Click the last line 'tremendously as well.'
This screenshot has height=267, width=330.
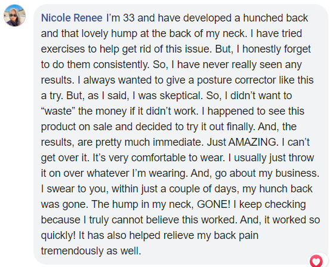click(91, 251)
